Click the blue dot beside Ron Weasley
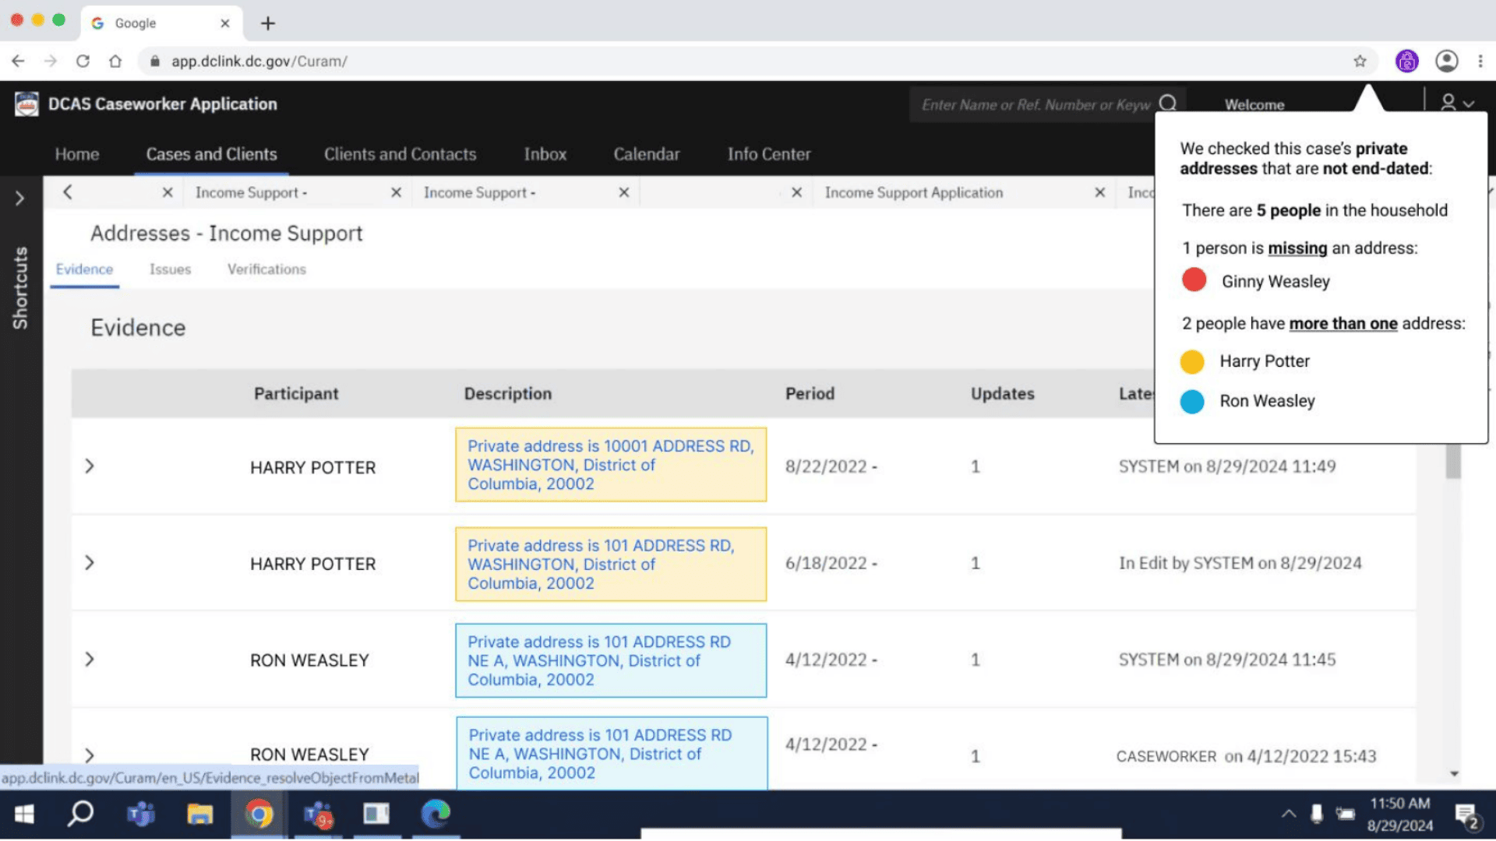This screenshot has width=1496, height=841. (1192, 402)
